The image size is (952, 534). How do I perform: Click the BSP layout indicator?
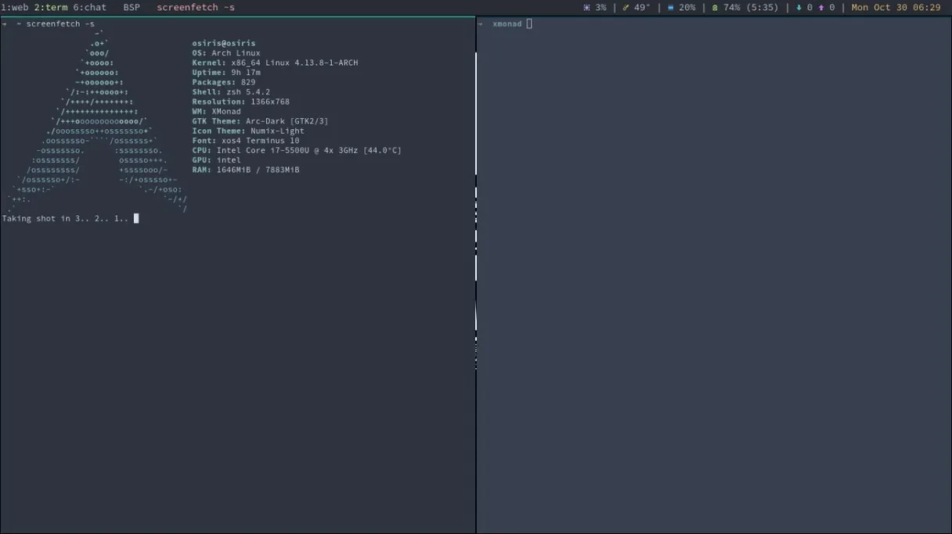131,7
